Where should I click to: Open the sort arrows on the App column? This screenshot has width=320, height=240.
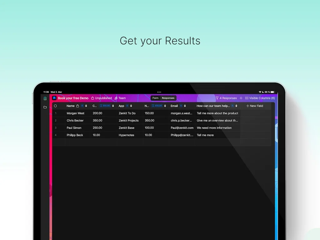click(131, 106)
